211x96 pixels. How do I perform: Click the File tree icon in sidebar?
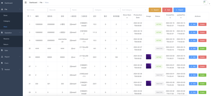click(x=2, y=9)
